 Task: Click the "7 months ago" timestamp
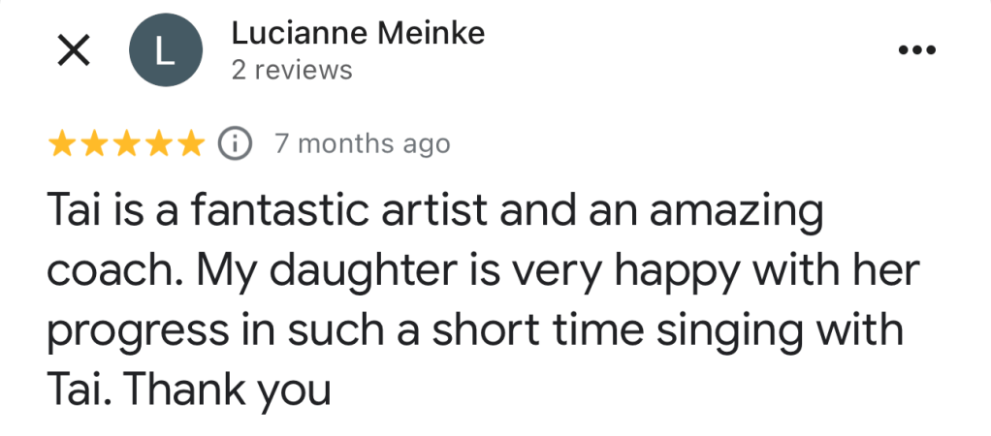point(363,144)
